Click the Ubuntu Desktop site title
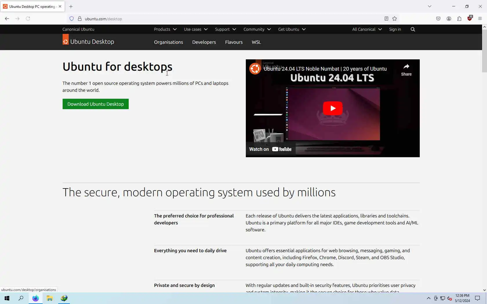Screen dimensions: 487x304 pos(92,42)
